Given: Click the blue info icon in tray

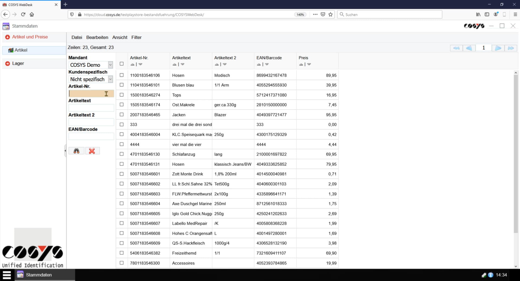Looking at the screenshot, I should coord(490,275).
